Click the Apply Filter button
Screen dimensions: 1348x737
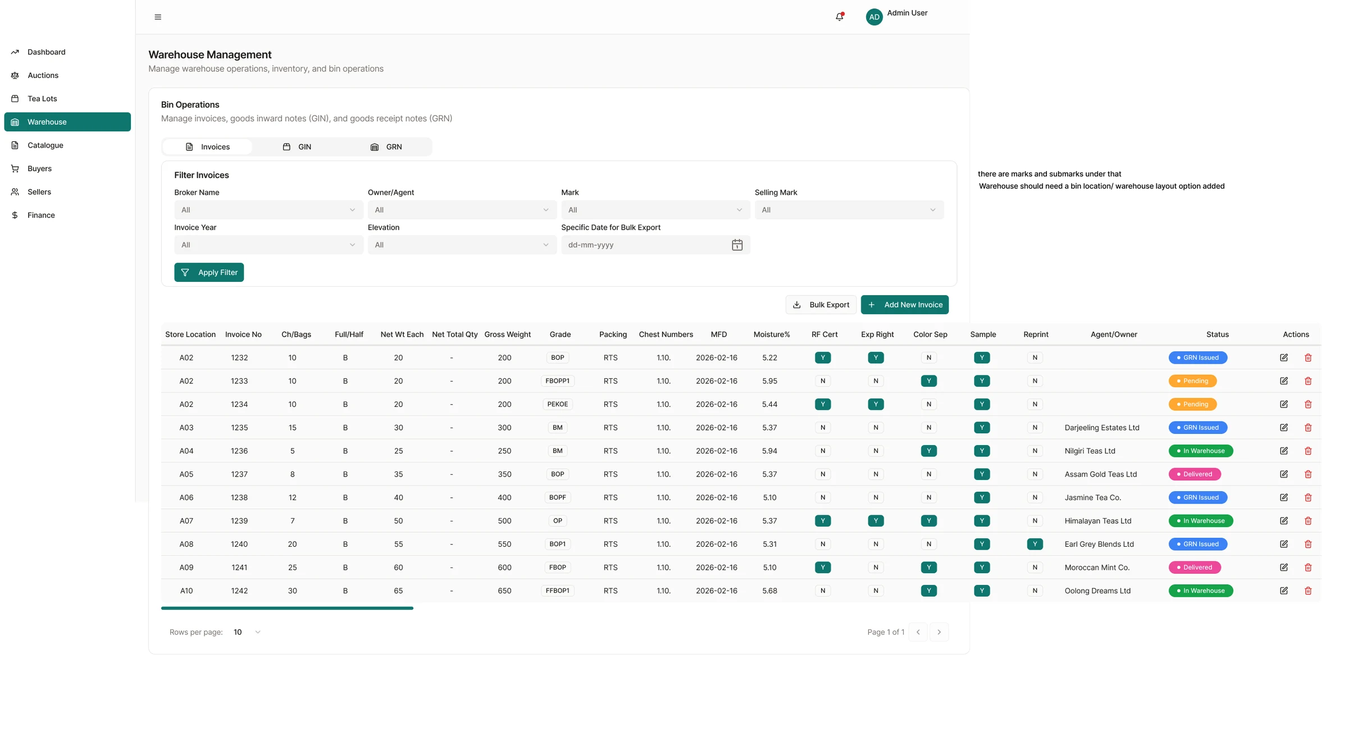(x=209, y=272)
